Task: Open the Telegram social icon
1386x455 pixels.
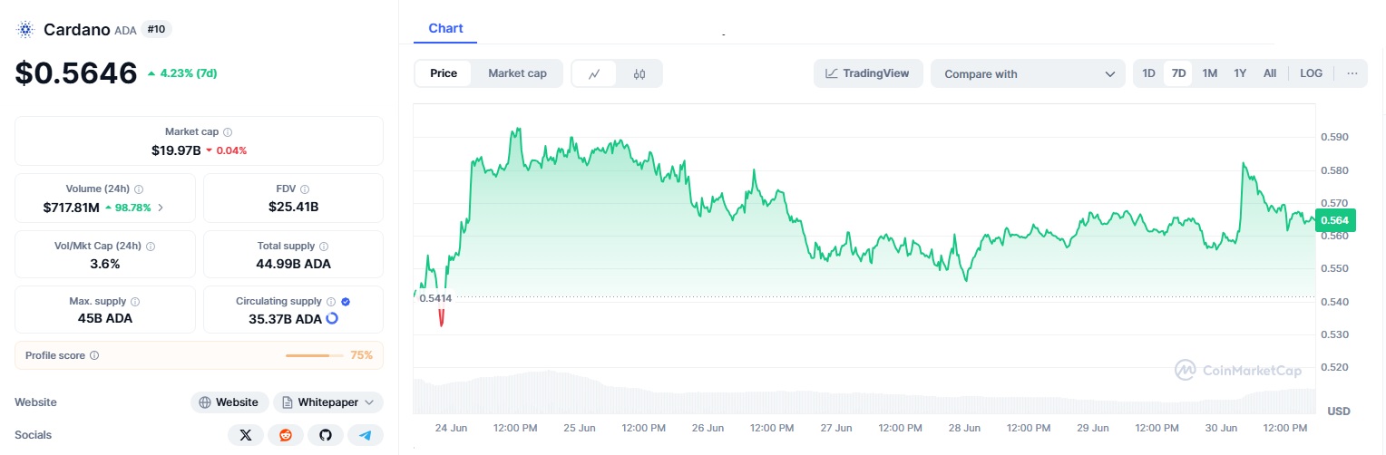Action: (366, 435)
